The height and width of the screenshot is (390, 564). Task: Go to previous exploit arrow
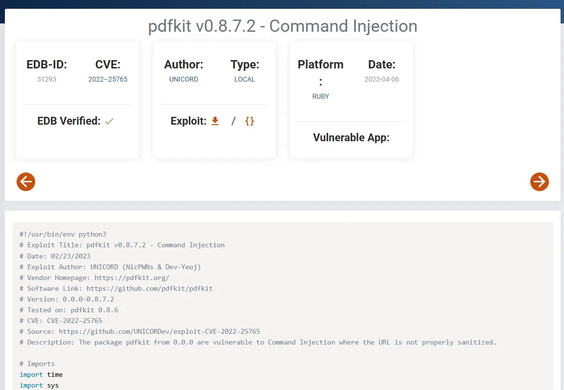click(26, 182)
